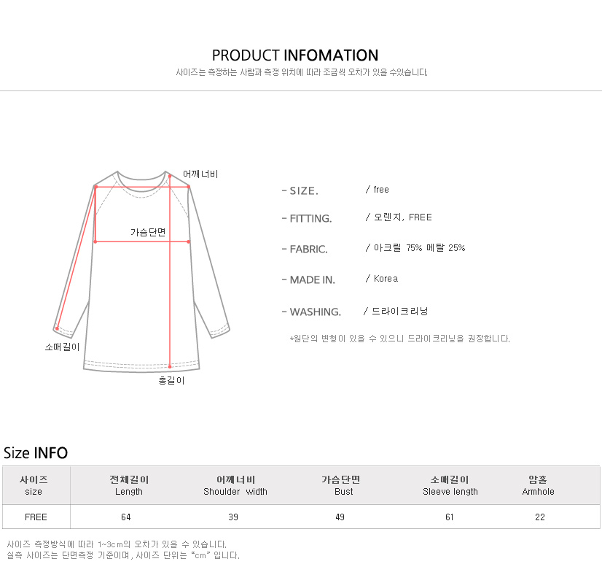Click the WASHING 드라이크리닝 value
Viewport: 602px width, 583px height.
pos(399,312)
